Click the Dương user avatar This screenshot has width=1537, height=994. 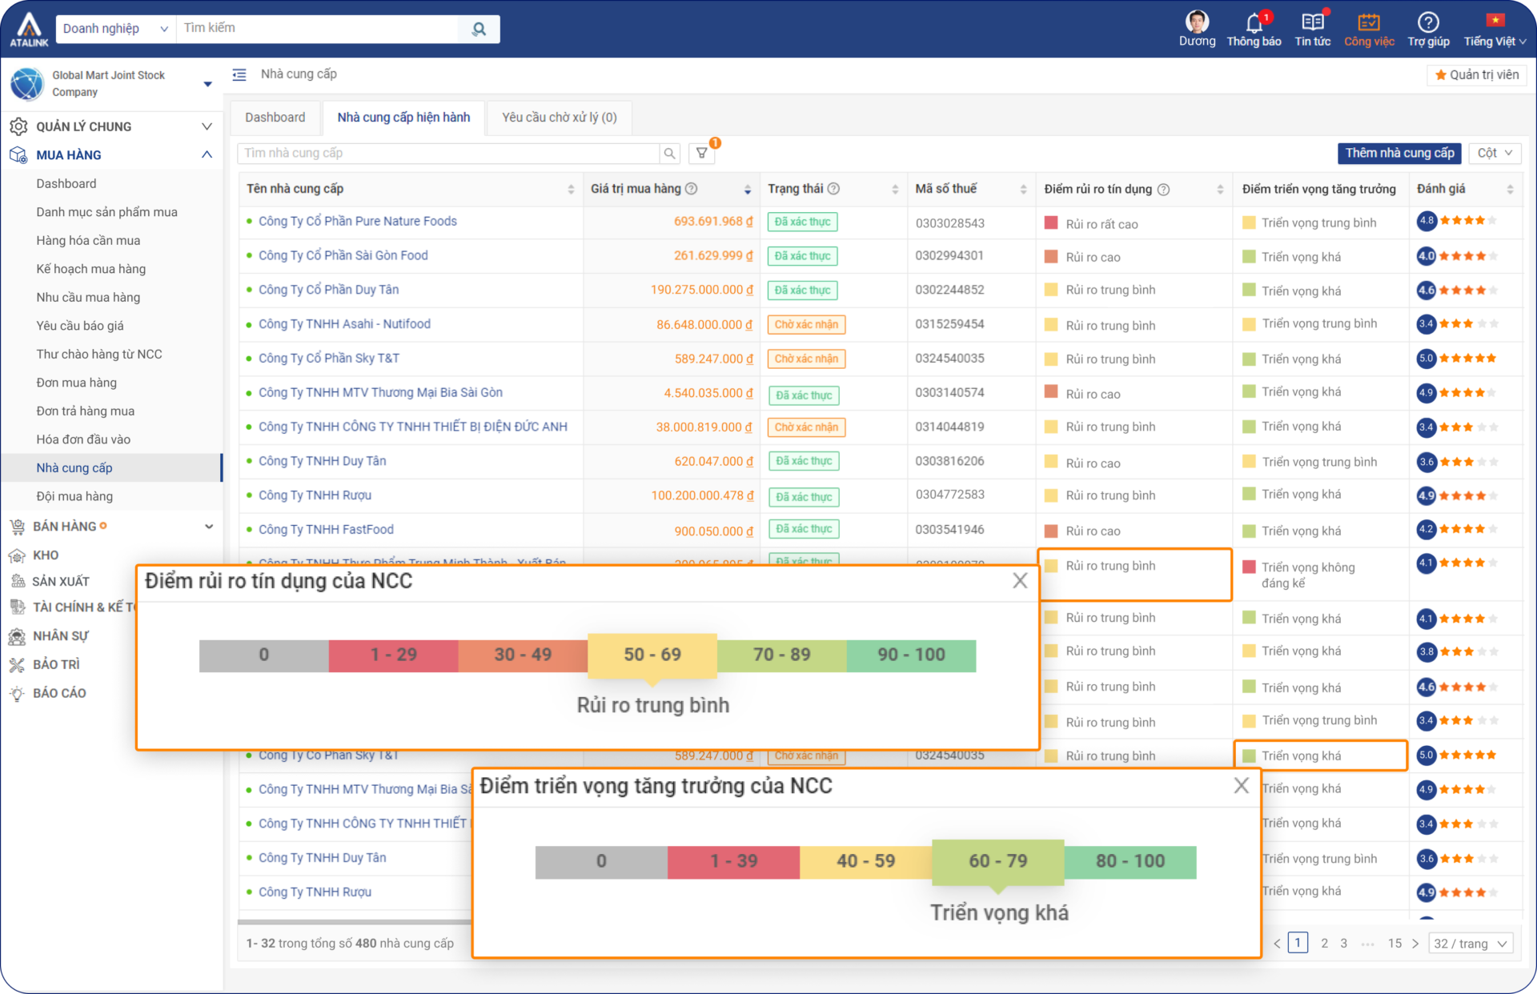pos(1197,22)
